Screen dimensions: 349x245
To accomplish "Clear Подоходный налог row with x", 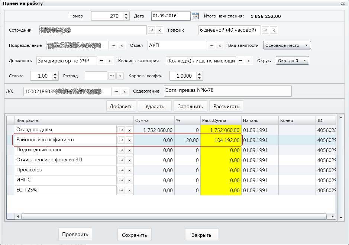I will (x=129, y=150).
